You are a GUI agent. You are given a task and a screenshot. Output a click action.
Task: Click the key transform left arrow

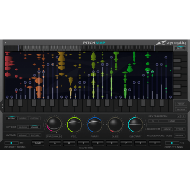tap(179, 116)
